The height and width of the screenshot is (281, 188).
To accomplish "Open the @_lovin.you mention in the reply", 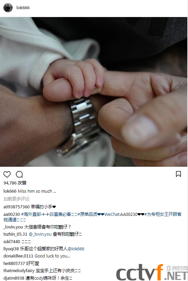I will click(40, 234).
